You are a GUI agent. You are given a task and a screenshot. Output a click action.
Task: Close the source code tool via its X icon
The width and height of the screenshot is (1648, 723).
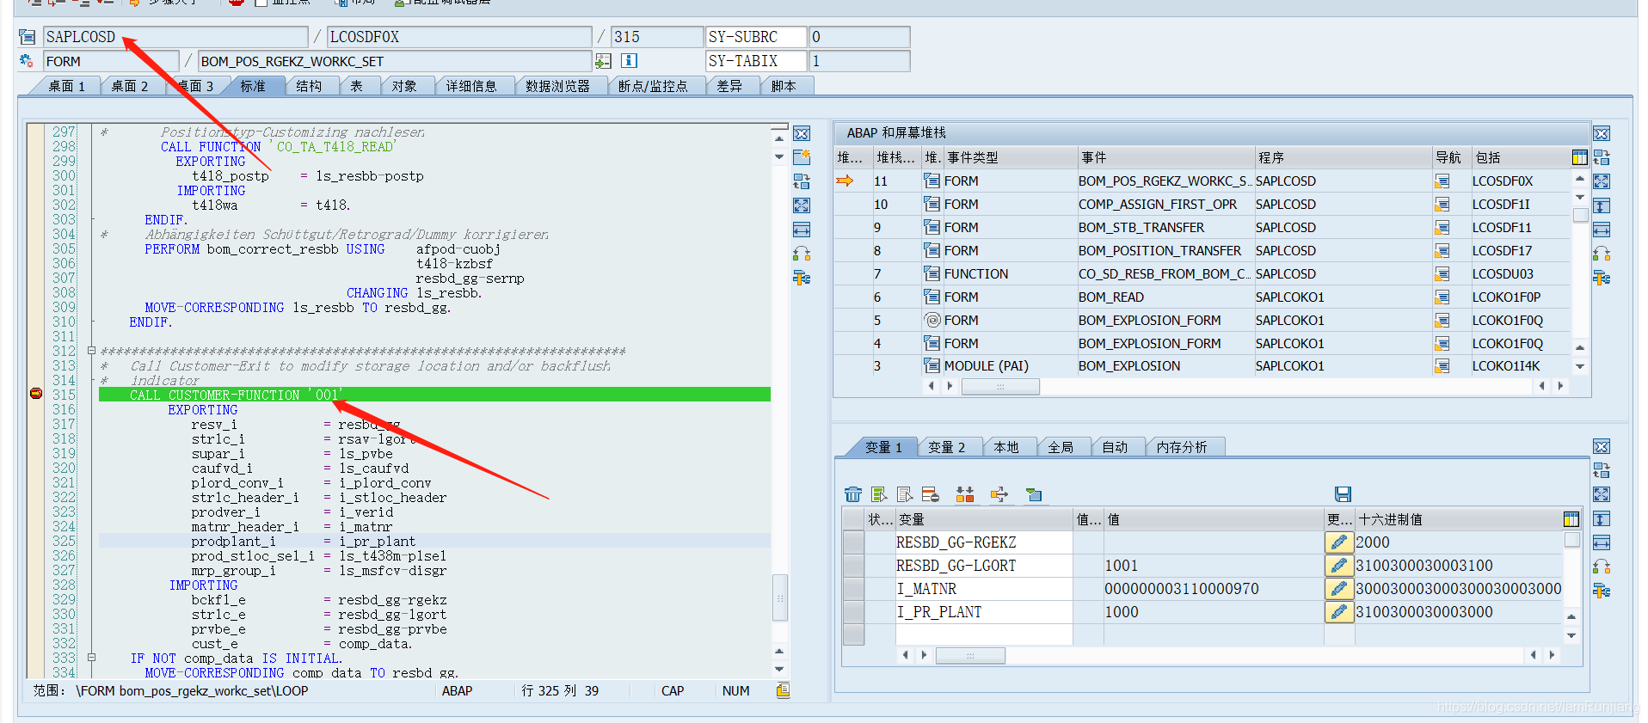pyautogui.click(x=802, y=134)
